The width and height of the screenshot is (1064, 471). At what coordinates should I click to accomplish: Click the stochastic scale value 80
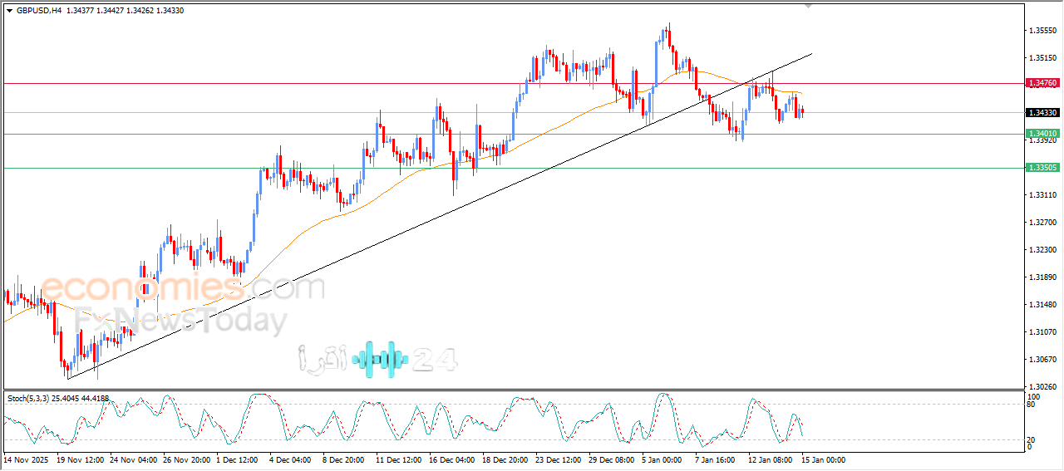point(1032,406)
